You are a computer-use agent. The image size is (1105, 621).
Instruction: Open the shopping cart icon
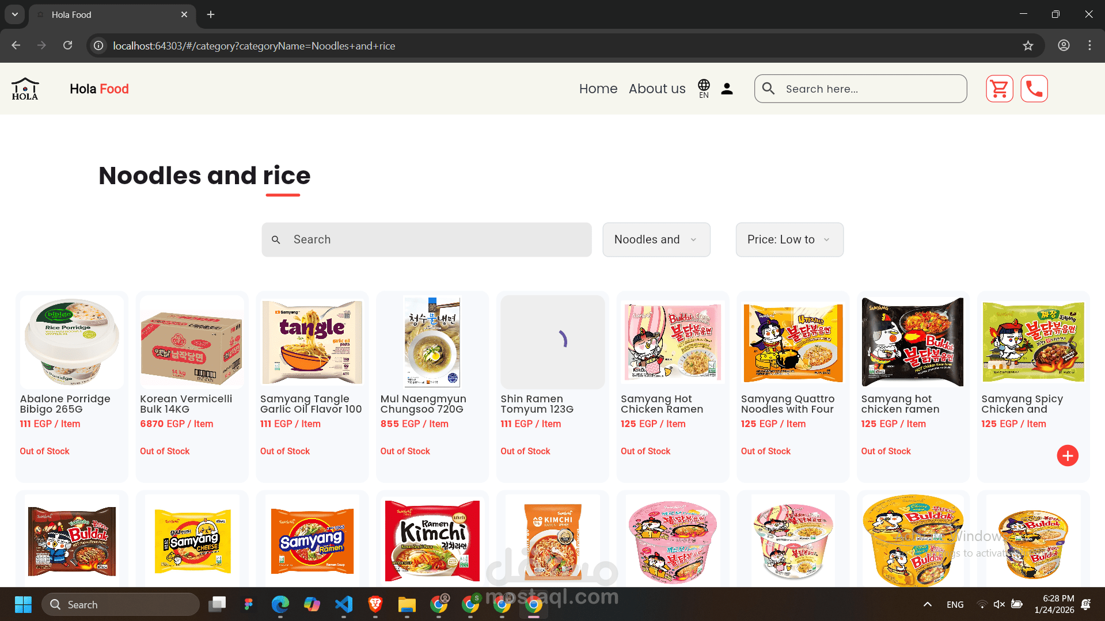(999, 89)
